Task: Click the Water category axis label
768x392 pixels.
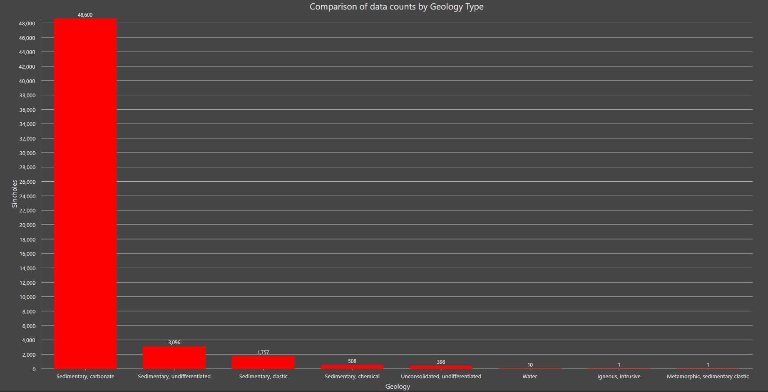Action: point(529,377)
